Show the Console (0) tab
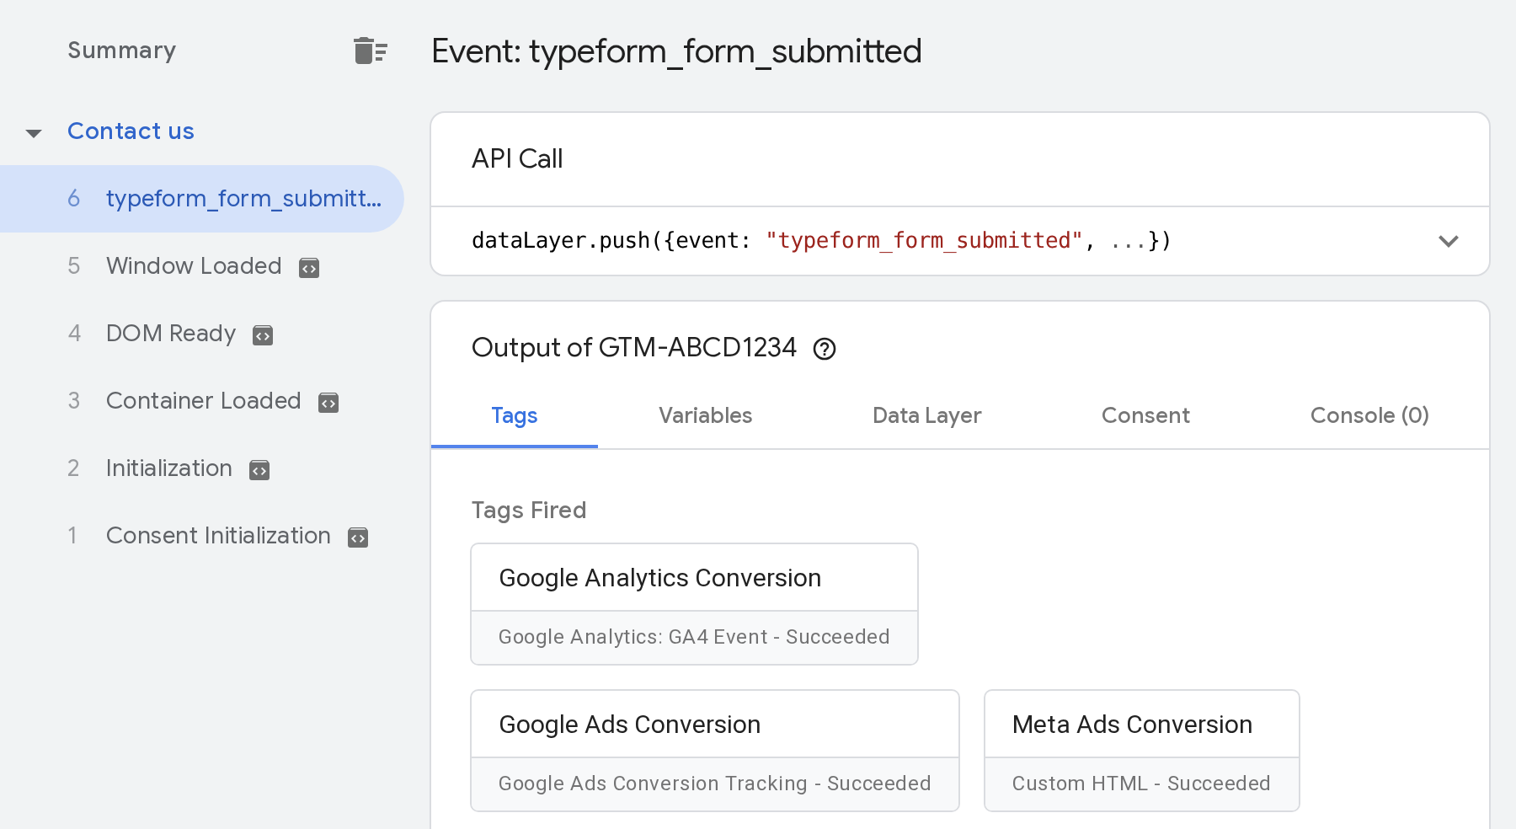1516x829 pixels. pos(1369,415)
